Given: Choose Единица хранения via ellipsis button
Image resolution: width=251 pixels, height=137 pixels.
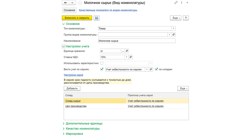Looking at the screenshot, I should (x=123, y=51).
